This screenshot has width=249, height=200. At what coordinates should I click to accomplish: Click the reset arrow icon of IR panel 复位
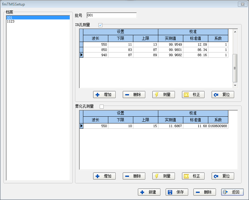pyautogui.click(x=216, y=95)
